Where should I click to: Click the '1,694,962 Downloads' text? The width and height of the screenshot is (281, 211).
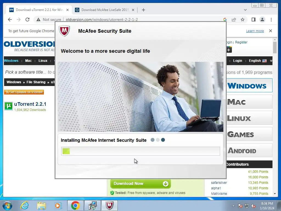(x=30, y=110)
